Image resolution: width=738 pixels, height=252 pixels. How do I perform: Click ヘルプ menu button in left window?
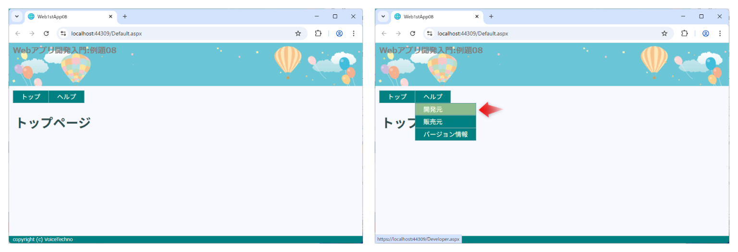pyautogui.click(x=66, y=97)
